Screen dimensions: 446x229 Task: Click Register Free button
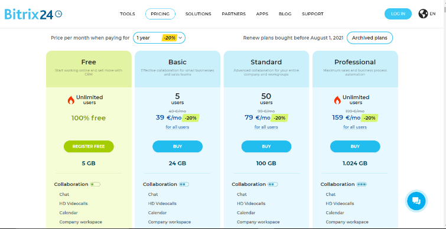click(89, 146)
